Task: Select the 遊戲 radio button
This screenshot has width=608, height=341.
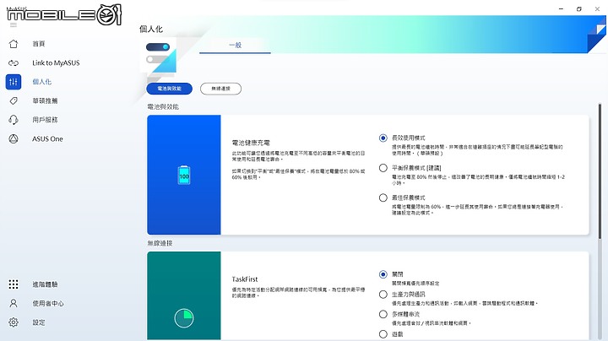Action: (x=383, y=334)
